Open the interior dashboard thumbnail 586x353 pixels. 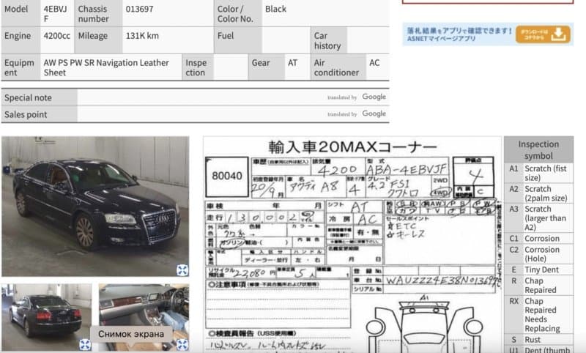click(144, 317)
